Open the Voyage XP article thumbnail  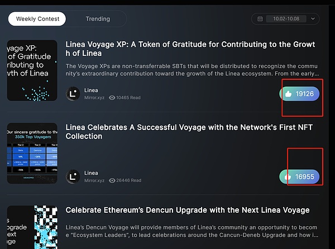[32, 70]
